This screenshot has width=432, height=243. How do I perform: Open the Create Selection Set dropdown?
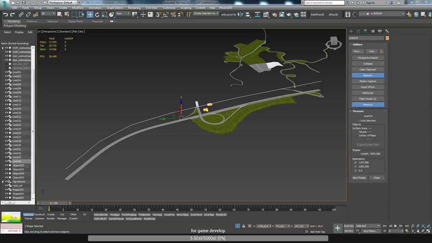[206, 13]
